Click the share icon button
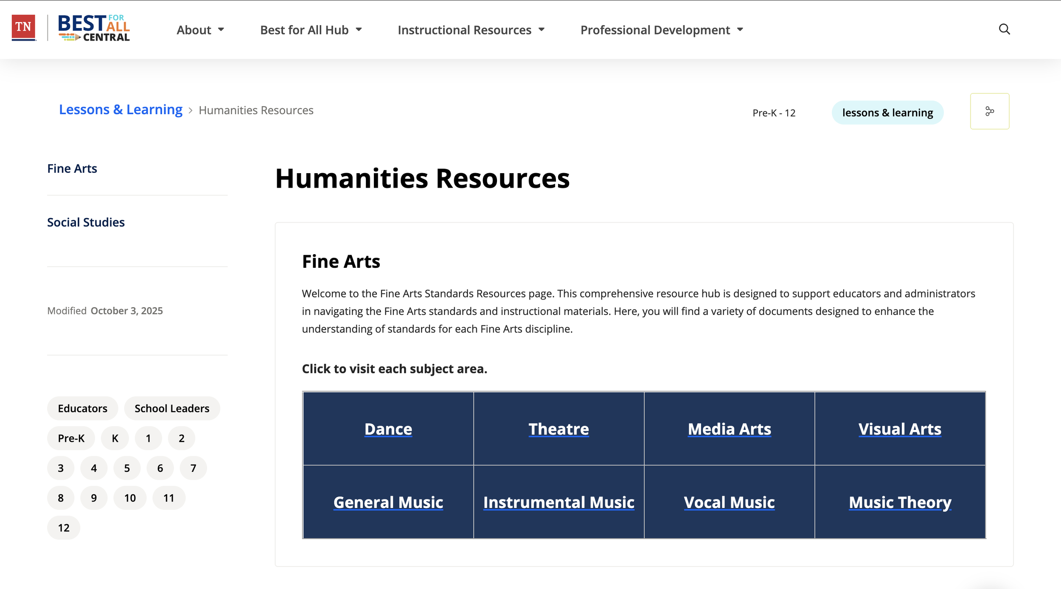 click(x=989, y=111)
